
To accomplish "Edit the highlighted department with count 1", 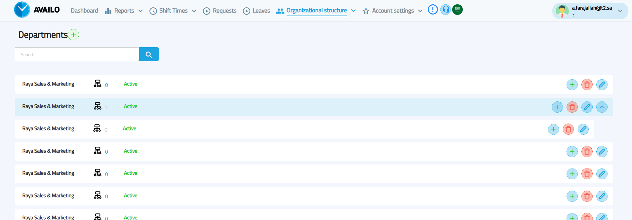I will click(x=587, y=107).
